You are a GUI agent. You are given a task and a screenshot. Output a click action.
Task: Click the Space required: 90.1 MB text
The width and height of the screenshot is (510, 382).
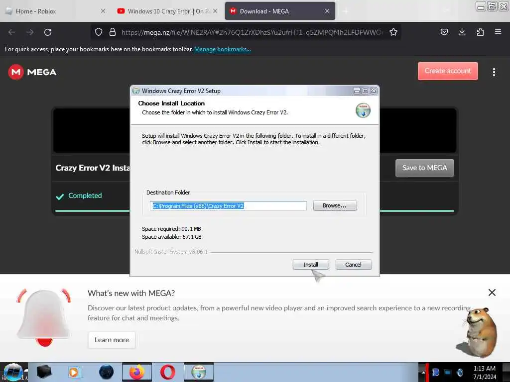171,229
